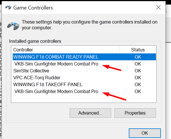The image size is (171, 139).
Task: Click OK status of WINWING TAKEOFF PANEL
Action: point(138,84)
